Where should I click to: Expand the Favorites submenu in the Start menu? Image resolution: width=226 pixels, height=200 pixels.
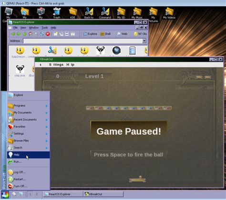tap(29, 127)
